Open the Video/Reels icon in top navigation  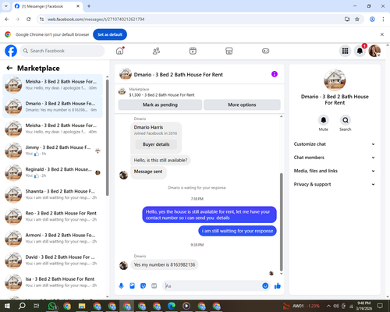click(193, 51)
